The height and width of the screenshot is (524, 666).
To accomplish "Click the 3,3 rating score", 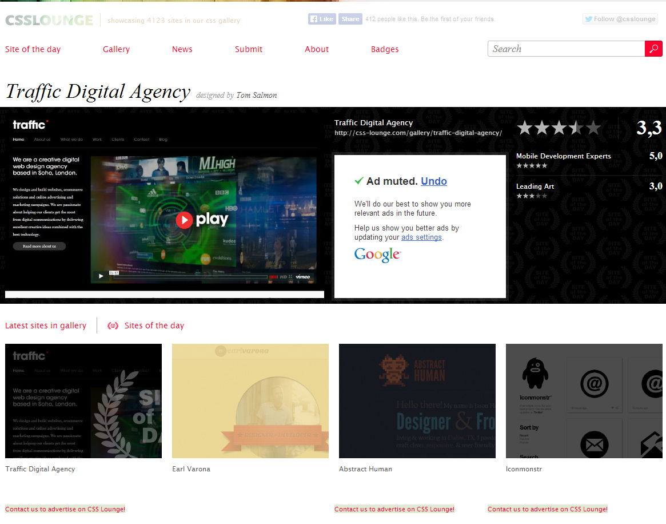I will coord(649,128).
